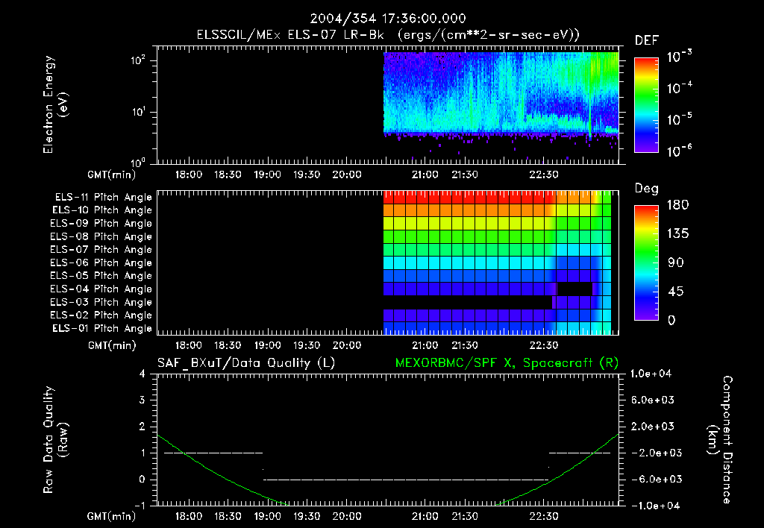Click the 90 value on Deg scale
This screenshot has height=528, width=764.
pyautogui.click(x=676, y=263)
